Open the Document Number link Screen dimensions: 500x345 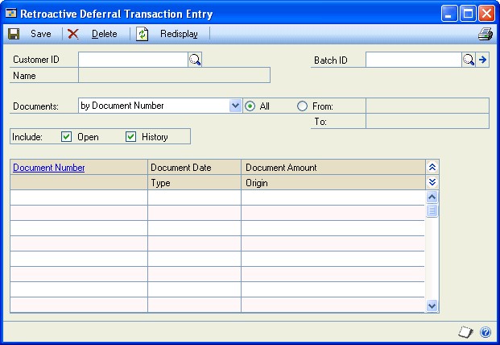(x=49, y=168)
